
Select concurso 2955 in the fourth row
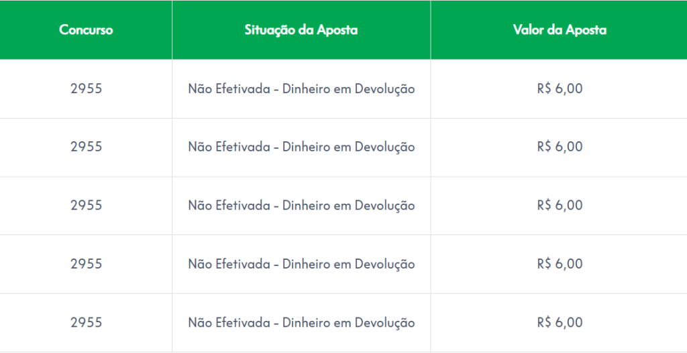click(86, 264)
